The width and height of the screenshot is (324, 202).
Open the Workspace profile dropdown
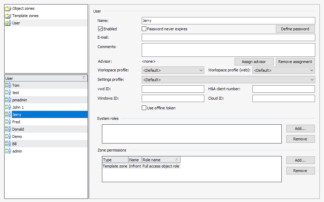173,70
